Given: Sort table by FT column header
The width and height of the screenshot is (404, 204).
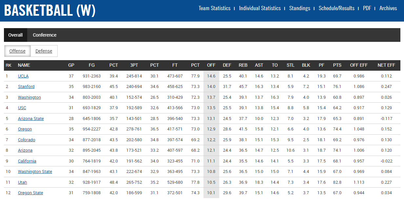Looking at the screenshot, I should coord(175,65).
